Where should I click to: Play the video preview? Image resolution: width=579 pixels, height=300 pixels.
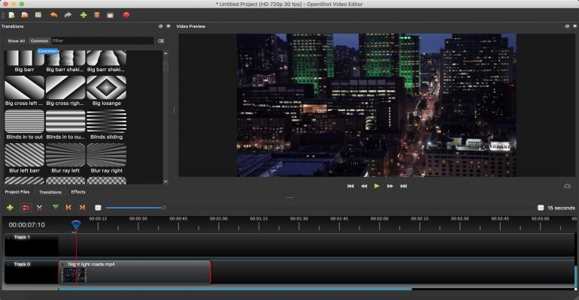pos(377,185)
